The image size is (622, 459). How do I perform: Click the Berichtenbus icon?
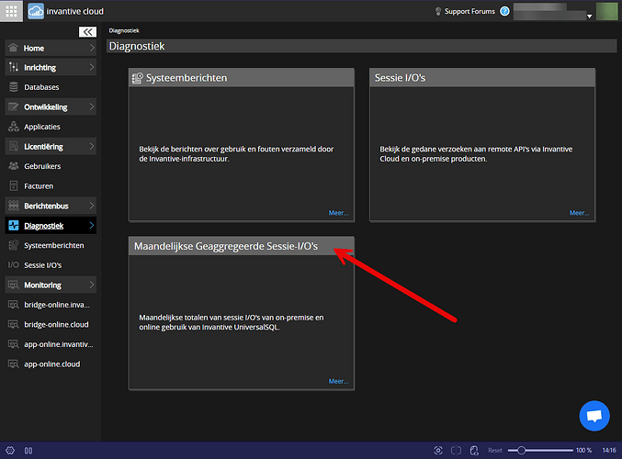click(13, 206)
